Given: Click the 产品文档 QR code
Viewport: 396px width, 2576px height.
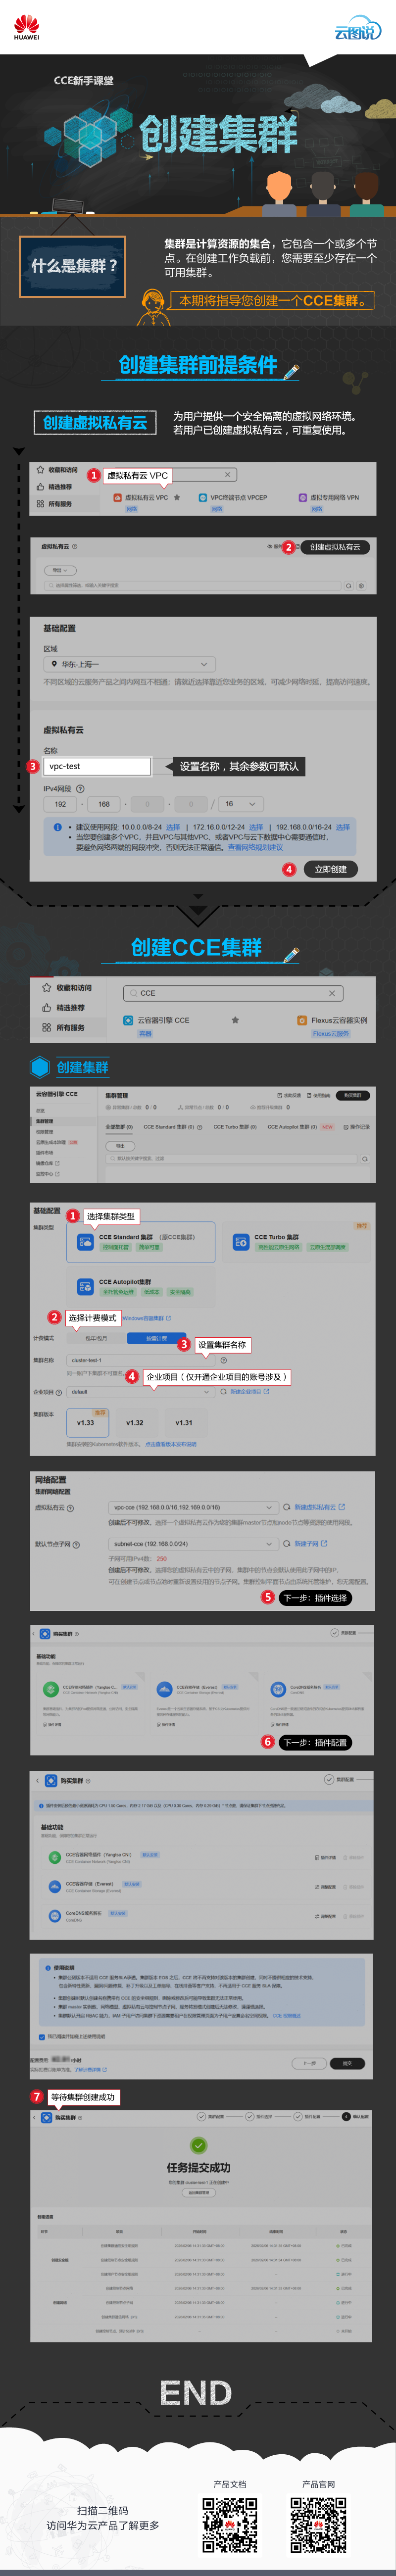Looking at the screenshot, I should [230, 2527].
